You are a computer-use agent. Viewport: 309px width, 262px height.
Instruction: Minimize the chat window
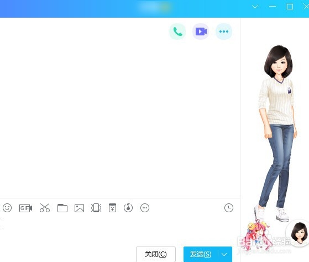[273, 7]
